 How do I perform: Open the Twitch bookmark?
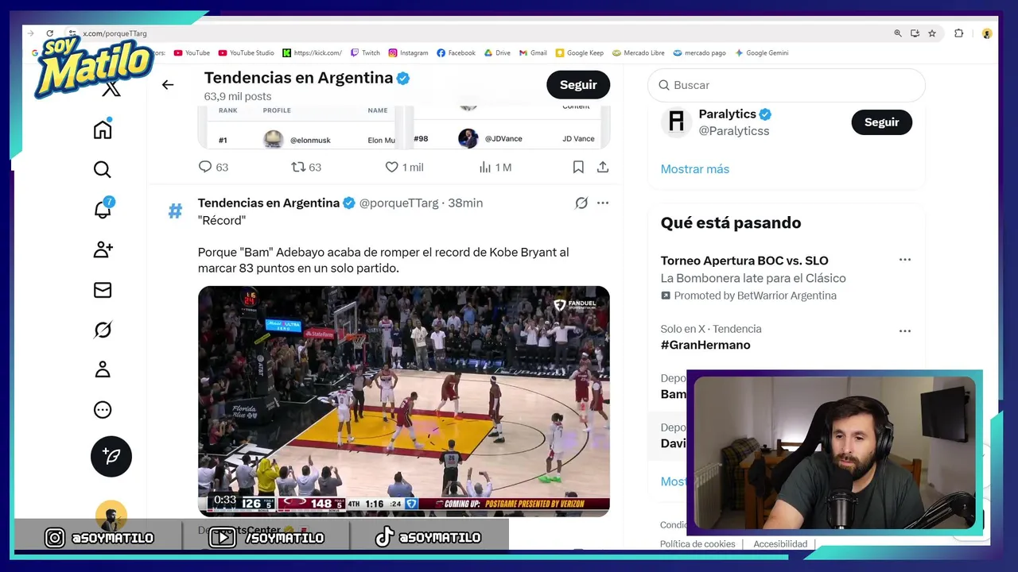tap(365, 53)
